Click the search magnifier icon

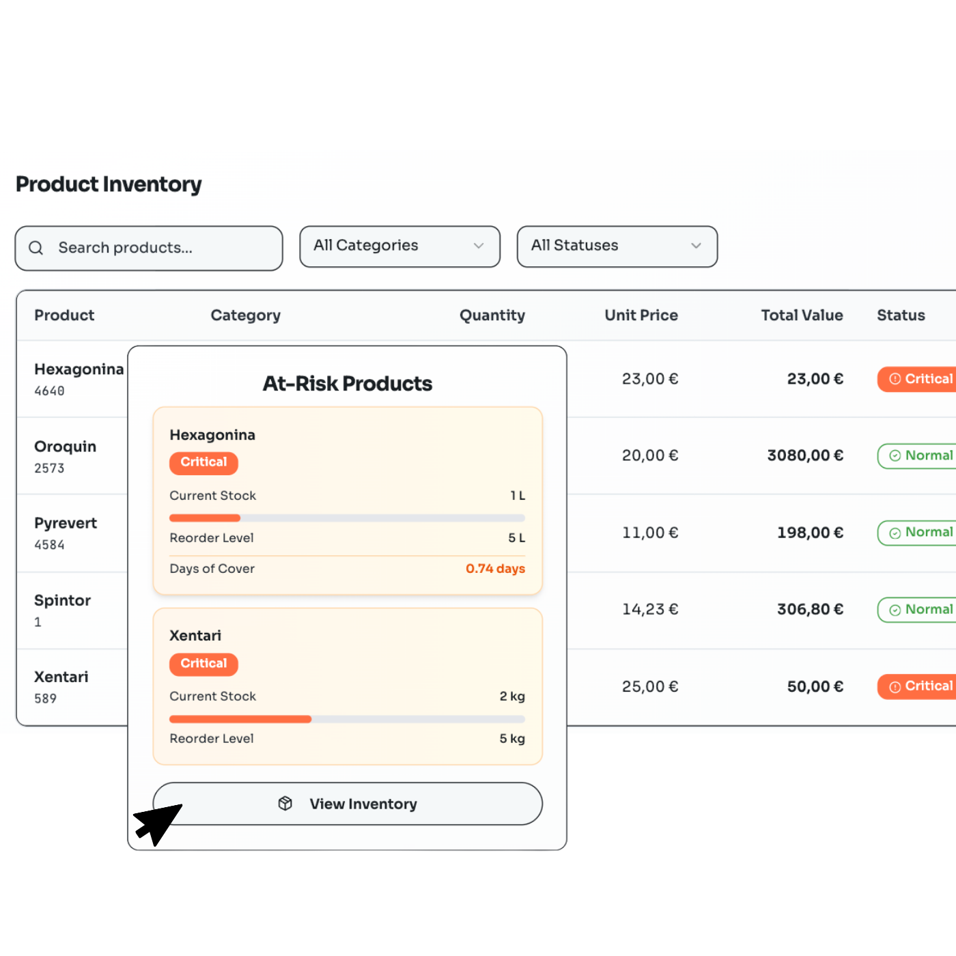point(36,247)
